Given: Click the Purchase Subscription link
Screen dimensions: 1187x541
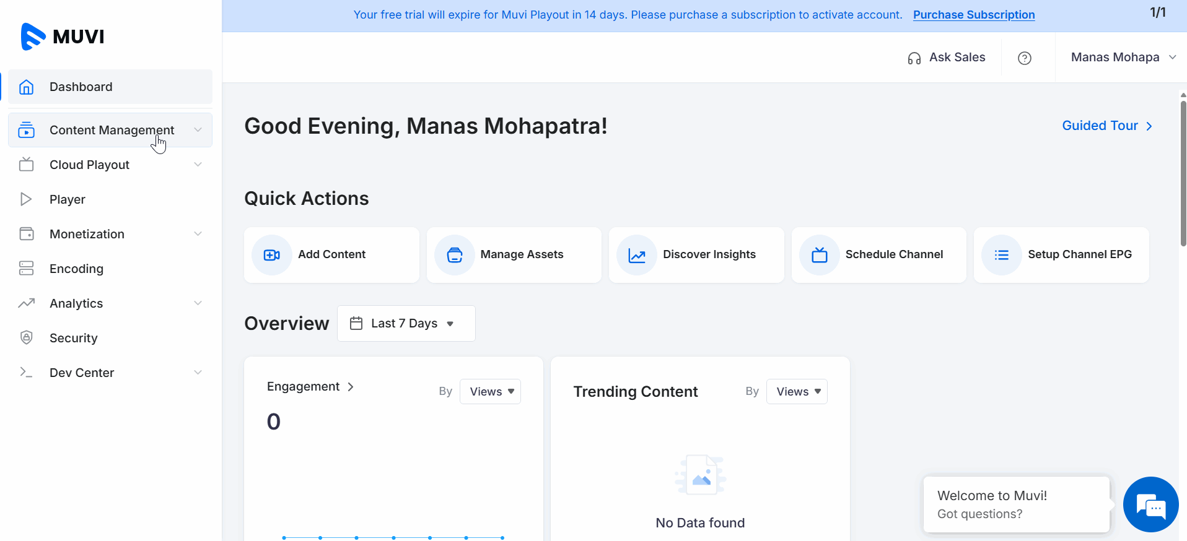Looking at the screenshot, I should point(973,15).
